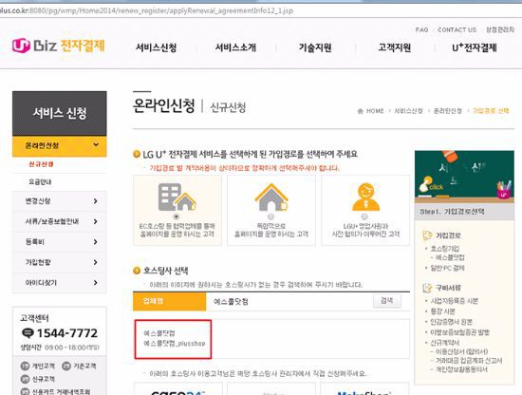Click the 서비스신청 breadcrumb link

pos(408,111)
